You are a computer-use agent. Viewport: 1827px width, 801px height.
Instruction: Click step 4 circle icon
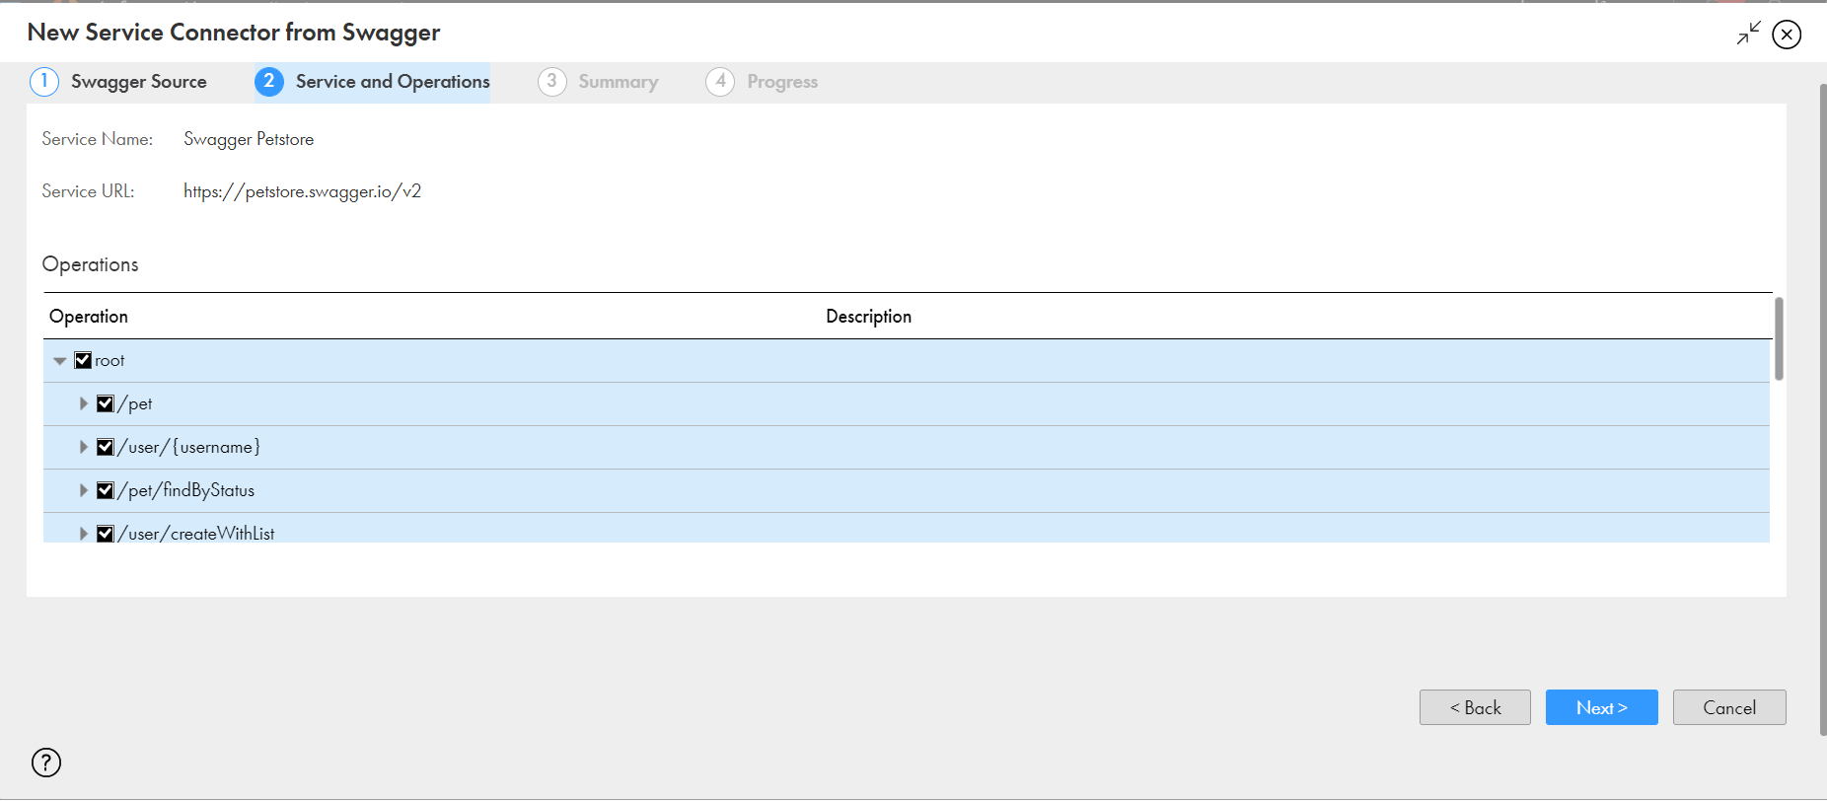(x=720, y=82)
